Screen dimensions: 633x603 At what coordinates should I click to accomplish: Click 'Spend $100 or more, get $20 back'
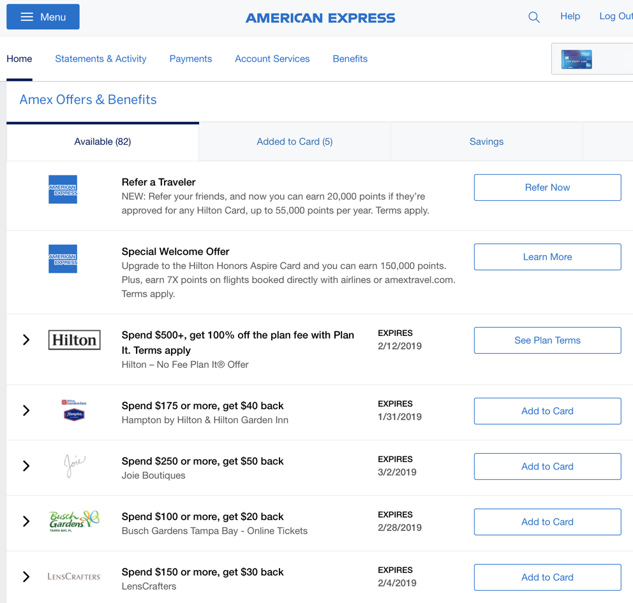[203, 516]
